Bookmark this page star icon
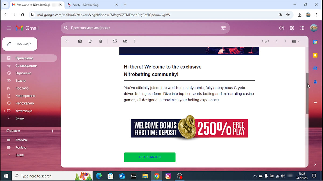 [x=288, y=15]
